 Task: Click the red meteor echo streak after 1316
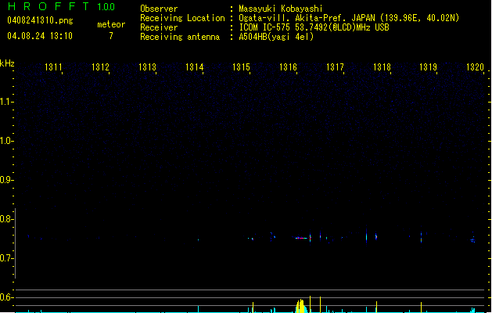[x=302, y=239]
